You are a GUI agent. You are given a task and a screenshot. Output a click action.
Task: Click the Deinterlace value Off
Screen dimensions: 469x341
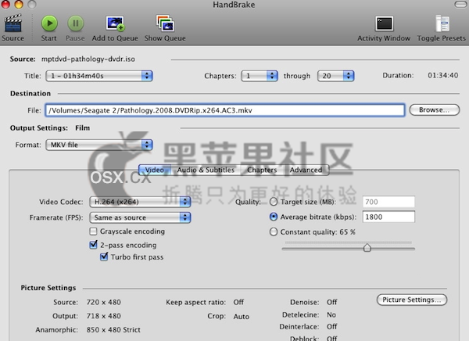[x=332, y=326]
